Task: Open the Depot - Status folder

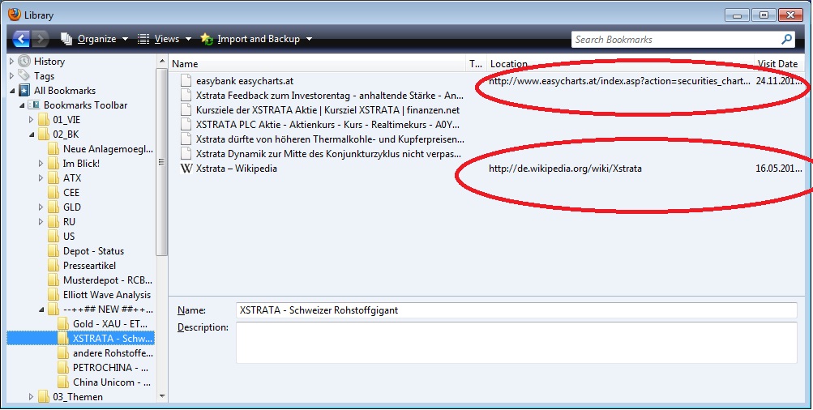Action: [93, 251]
